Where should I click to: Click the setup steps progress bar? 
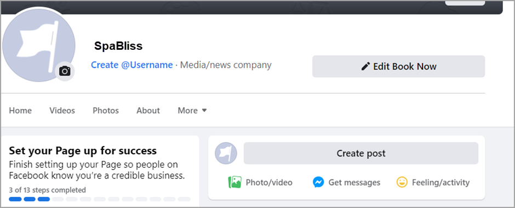[x=100, y=199]
